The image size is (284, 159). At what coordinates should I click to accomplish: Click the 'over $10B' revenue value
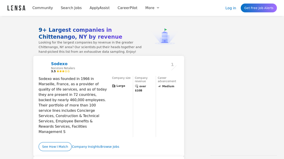click(x=141, y=88)
